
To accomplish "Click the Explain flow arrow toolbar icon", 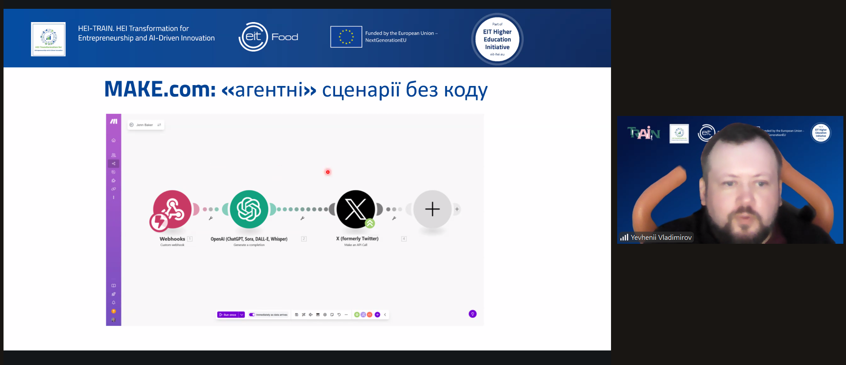I will click(311, 315).
